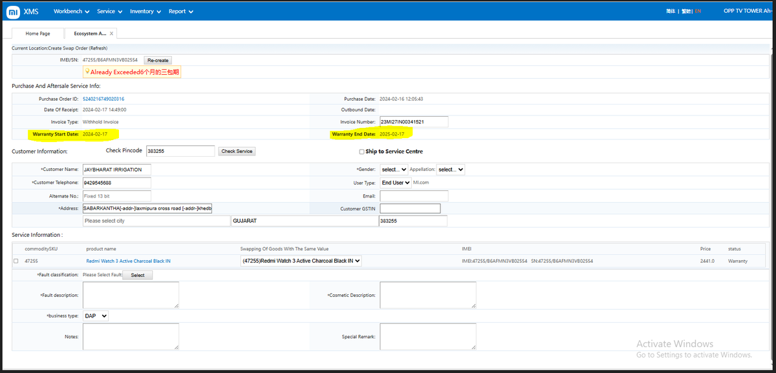
Task: Click the Check Service button
Action: point(237,151)
